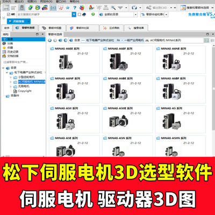Collapse the root 目录 tree node

[x=3, y=68]
